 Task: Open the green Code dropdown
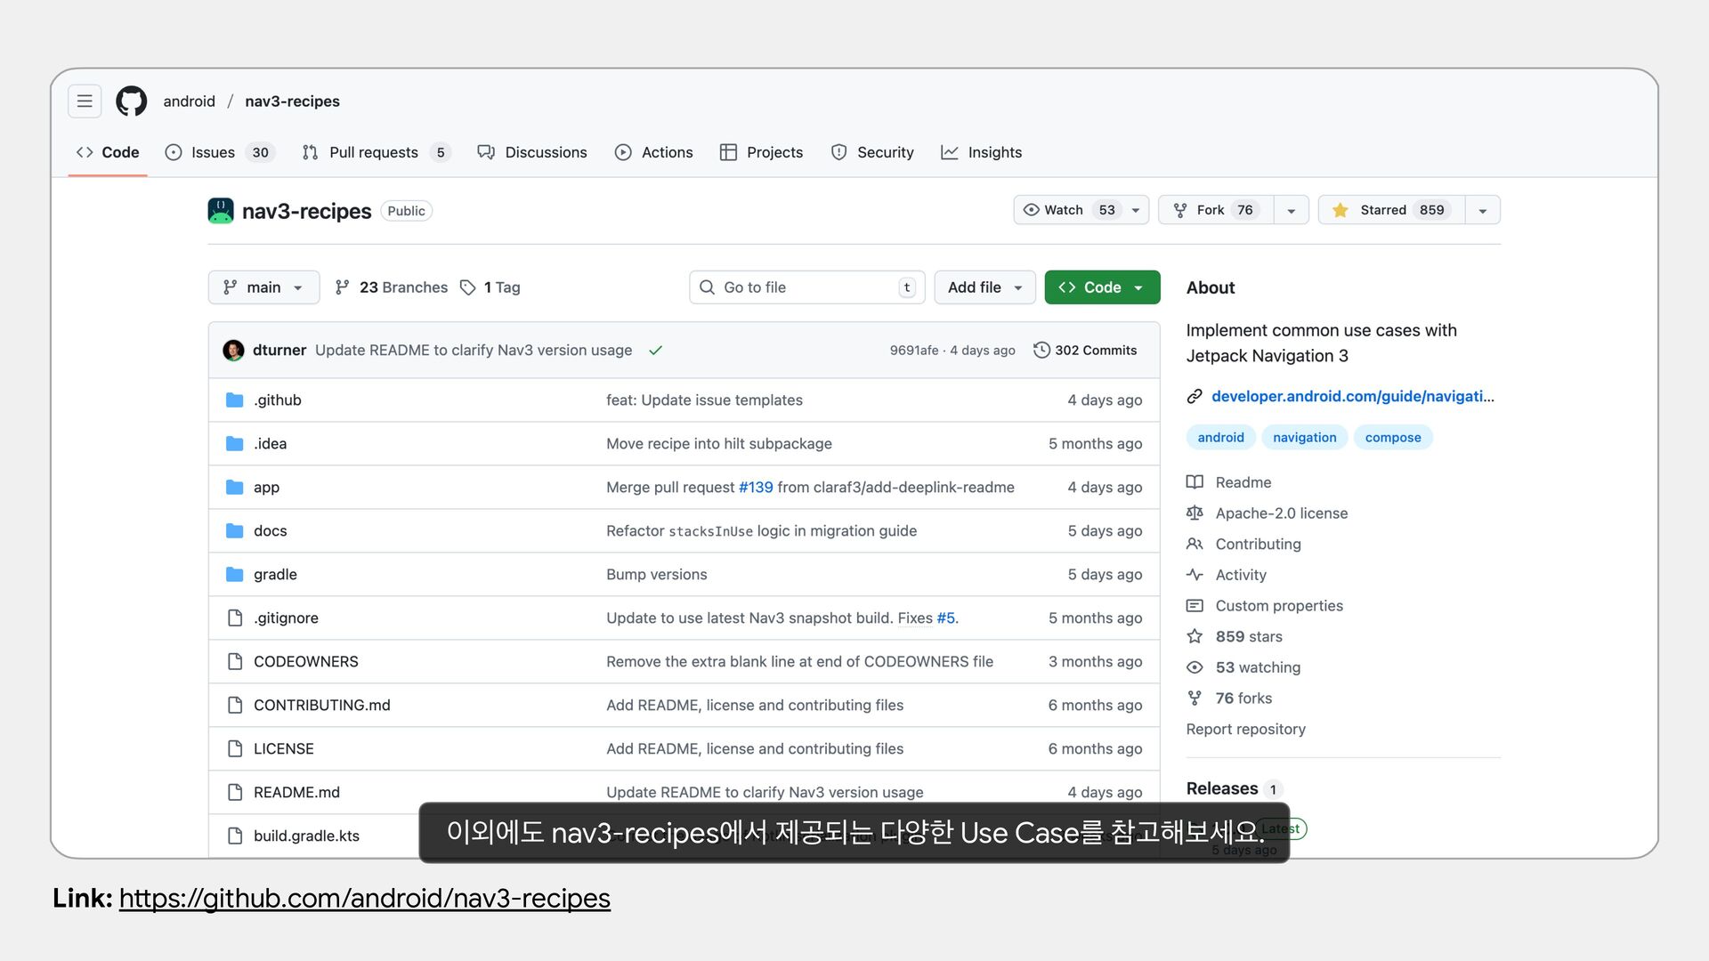[x=1102, y=287]
